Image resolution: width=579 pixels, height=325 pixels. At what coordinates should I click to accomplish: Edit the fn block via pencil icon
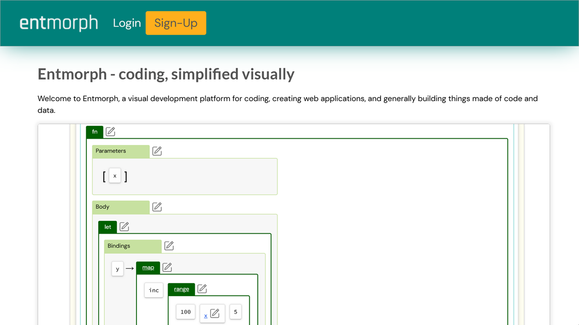110,132
